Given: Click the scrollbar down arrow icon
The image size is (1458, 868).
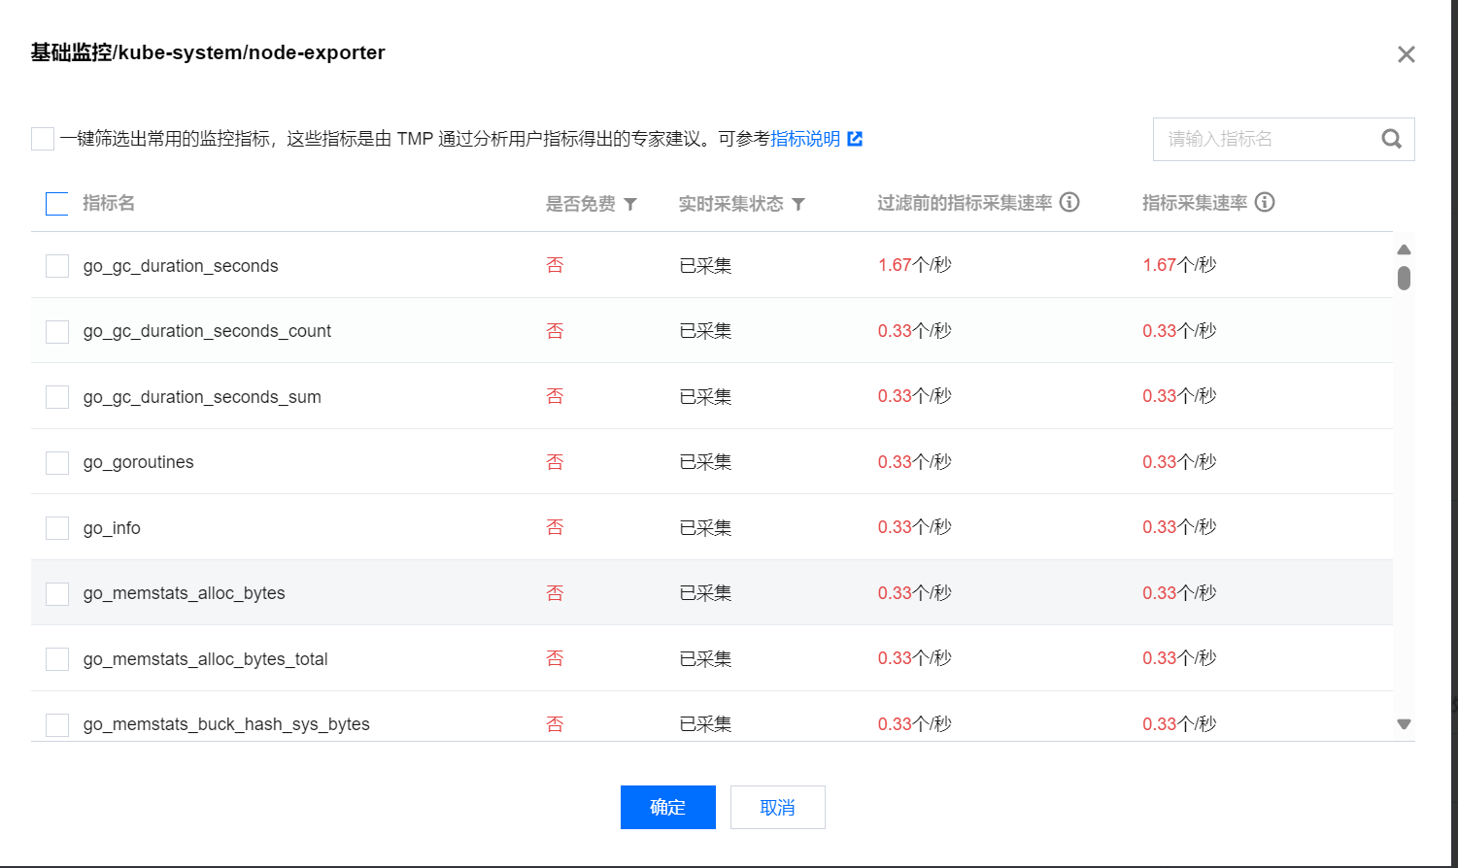Looking at the screenshot, I should tap(1404, 723).
